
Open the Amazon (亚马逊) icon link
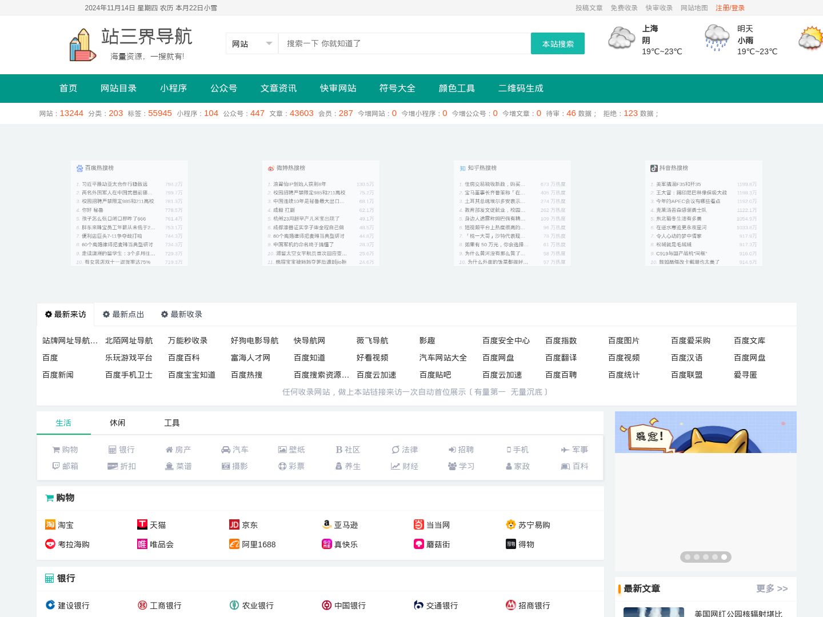327,524
